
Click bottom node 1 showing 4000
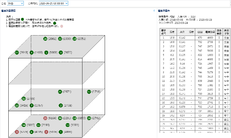coord(61,132)
